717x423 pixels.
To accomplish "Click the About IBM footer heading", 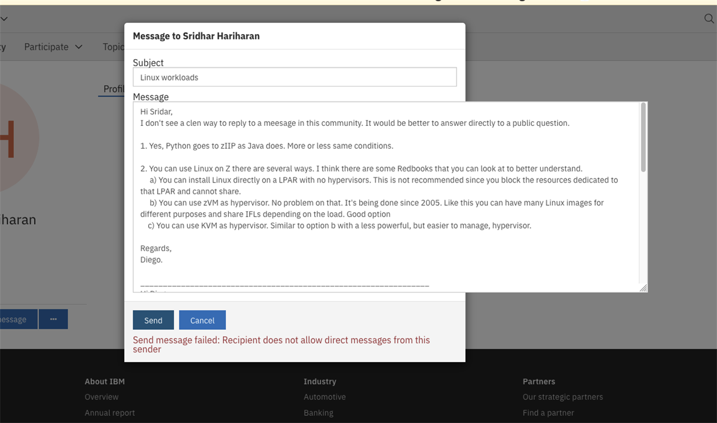I will 105,381.
